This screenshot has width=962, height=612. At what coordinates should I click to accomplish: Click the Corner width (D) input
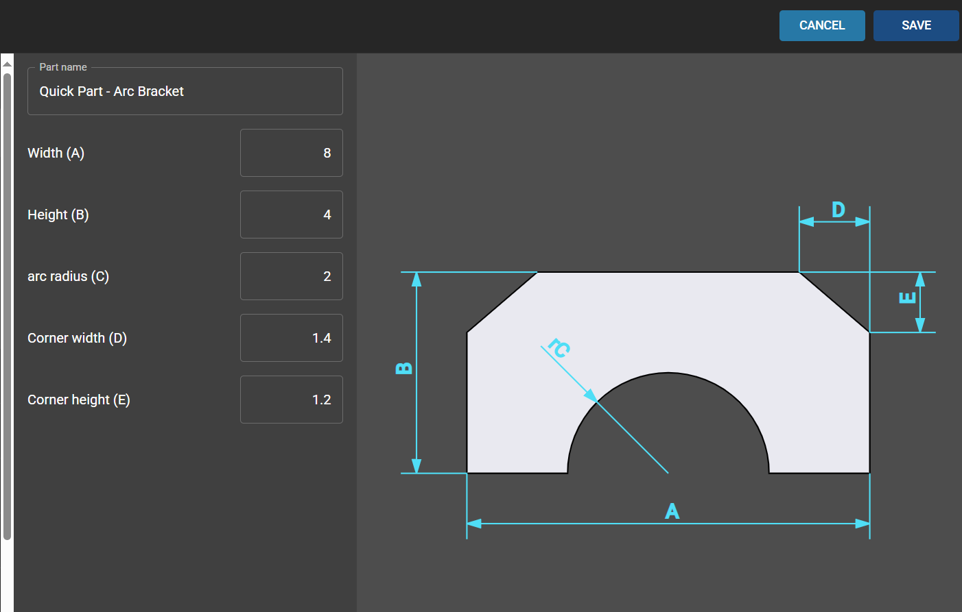coord(291,338)
